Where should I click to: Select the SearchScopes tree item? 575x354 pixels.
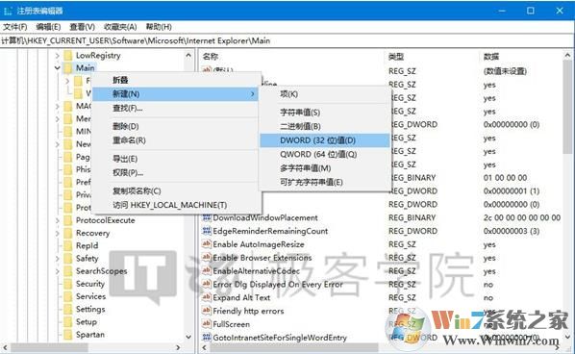click(x=101, y=271)
